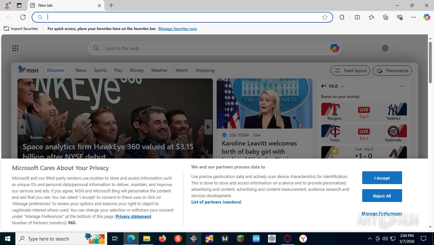Open ChatGPT icon on the taskbar
Viewport: 434px width, 245px height.
point(272,239)
